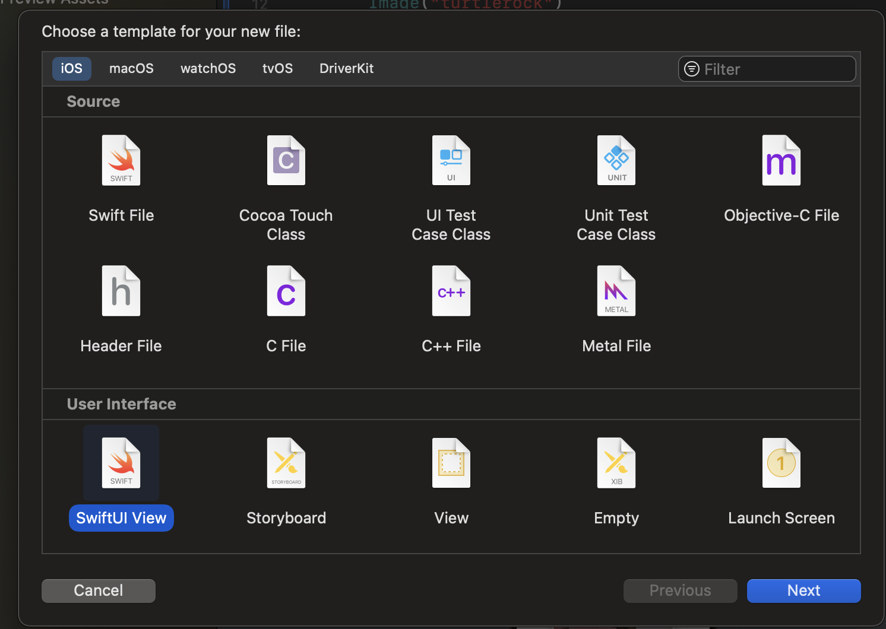Open the watchOS platform tab
Image resolution: width=886 pixels, height=629 pixels.
[208, 68]
